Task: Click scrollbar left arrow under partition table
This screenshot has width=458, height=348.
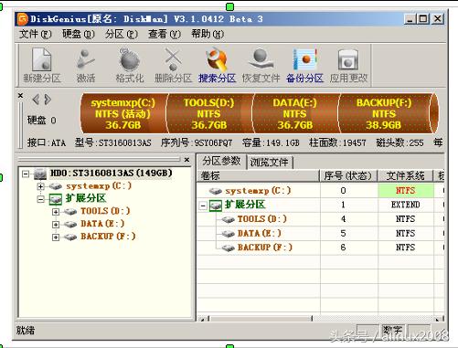Action: 202,319
